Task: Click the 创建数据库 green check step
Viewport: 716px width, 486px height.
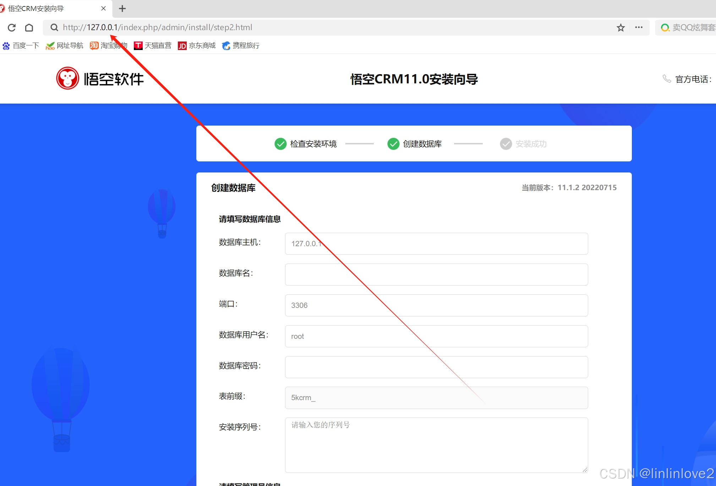Action: (393, 144)
